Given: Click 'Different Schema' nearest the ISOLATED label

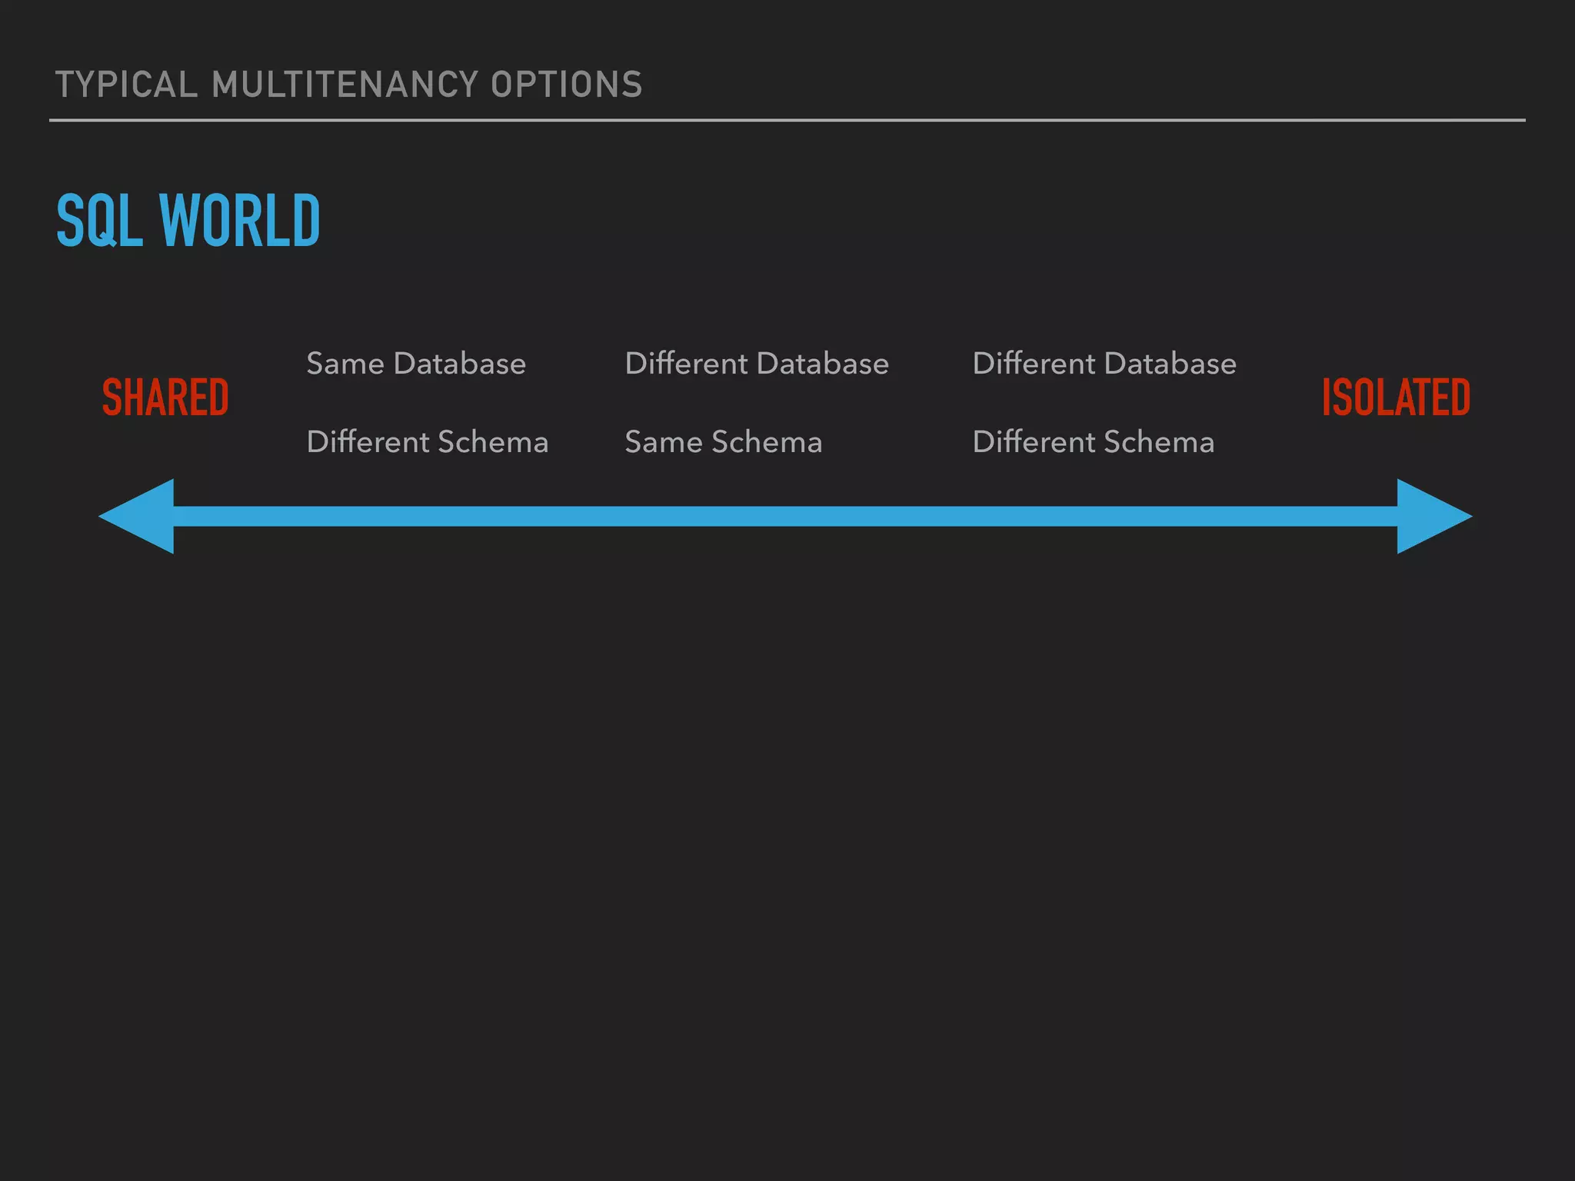Looking at the screenshot, I should pyautogui.click(x=1094, y=441).
